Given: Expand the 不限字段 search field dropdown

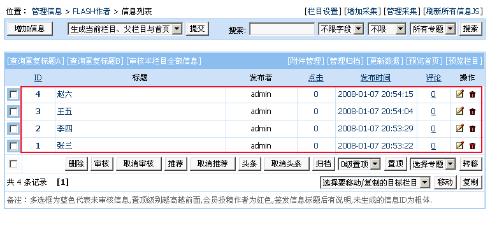Looking at the screenshot, I should coord(342,29).
